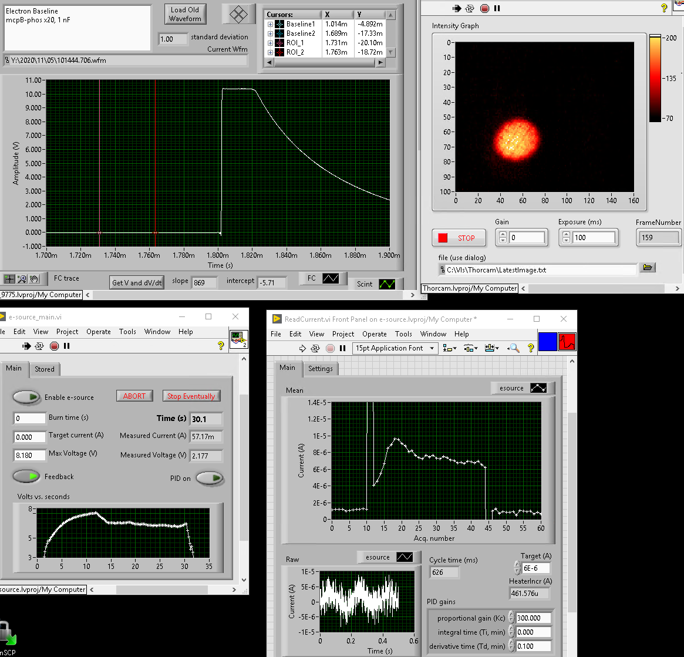Switch the PID on toggle

pos(210,478)
